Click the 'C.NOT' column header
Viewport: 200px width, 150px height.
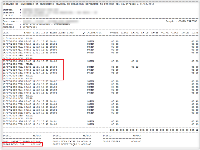point(175,33)
